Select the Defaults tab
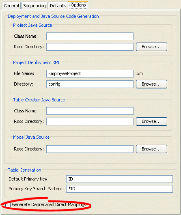This screenshot has height=215, width=181. pyautogui.click(x=58, y=6)
